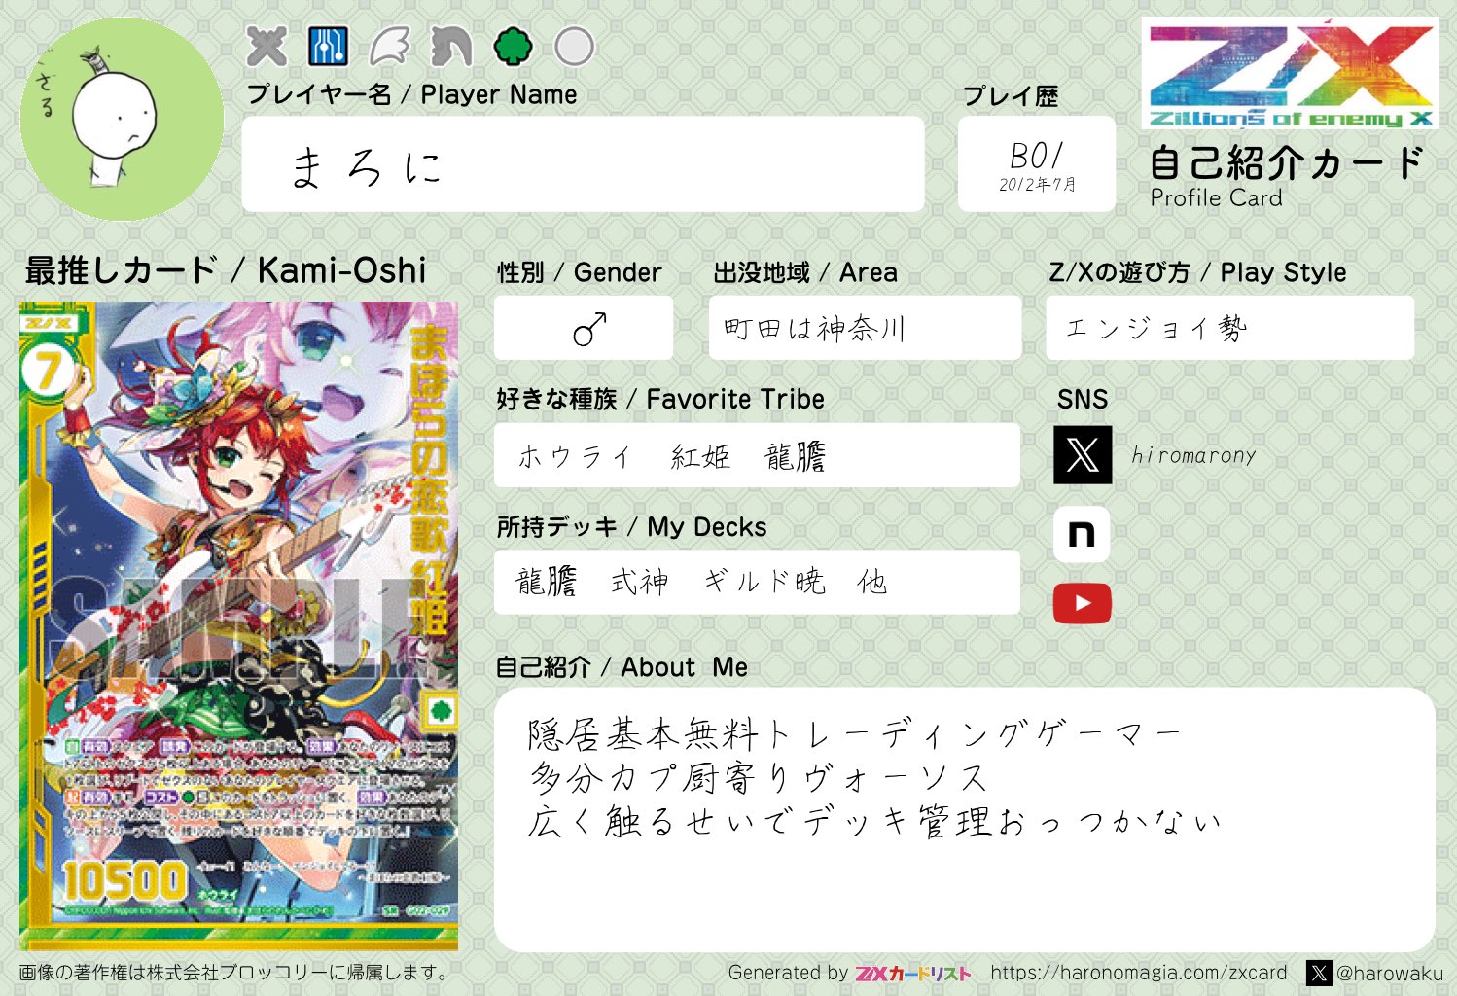Click the green tree world icon
1457x996 pixels.
513,46
